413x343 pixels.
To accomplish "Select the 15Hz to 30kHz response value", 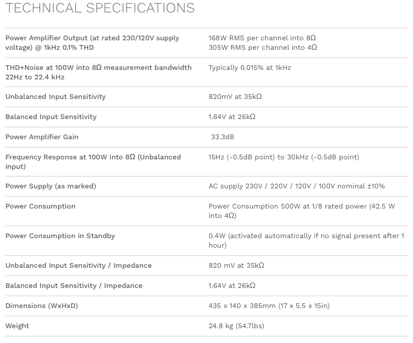I will tap(283, 157).
